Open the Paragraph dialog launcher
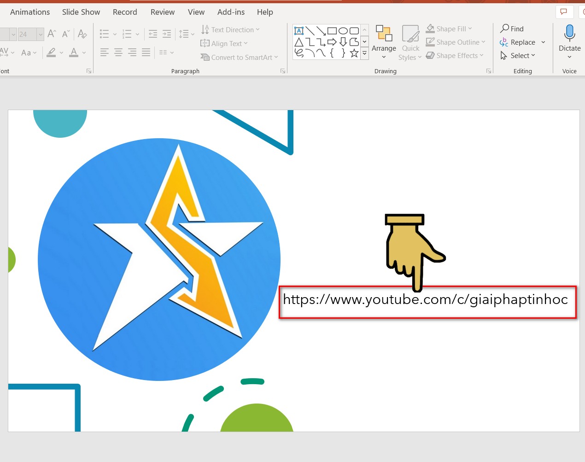The width and height of the screenshot is (585, 462). point(283,71)
